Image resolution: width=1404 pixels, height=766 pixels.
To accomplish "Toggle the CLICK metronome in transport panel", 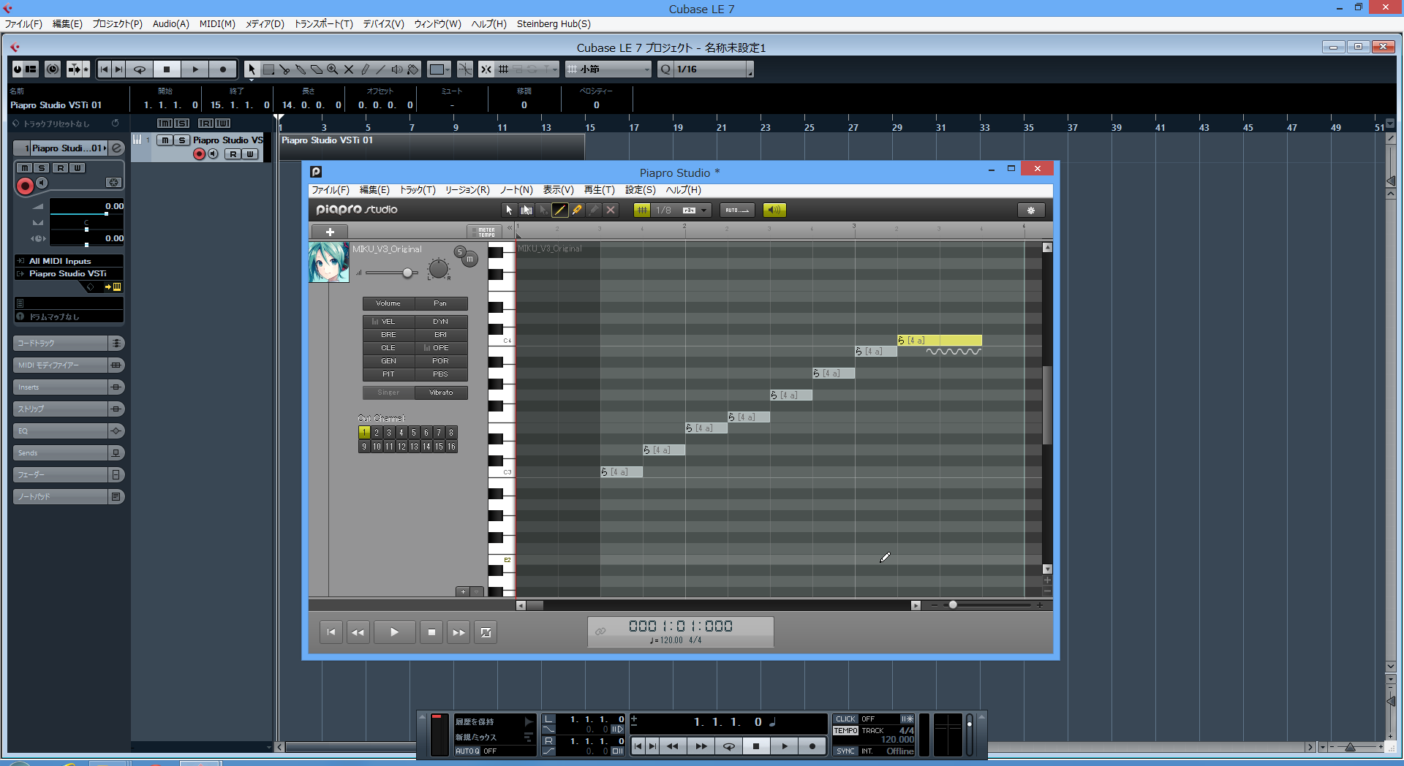I will (x=845, y=719).
